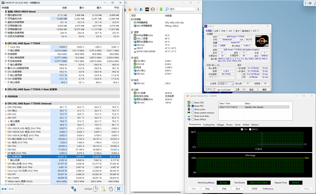Click HWiNFO logging file icon
The image size is (316, 194).
103,189
